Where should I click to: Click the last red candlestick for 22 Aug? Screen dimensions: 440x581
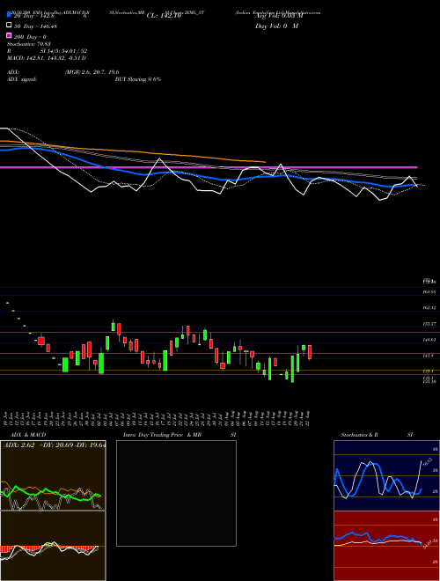(310, 352)
